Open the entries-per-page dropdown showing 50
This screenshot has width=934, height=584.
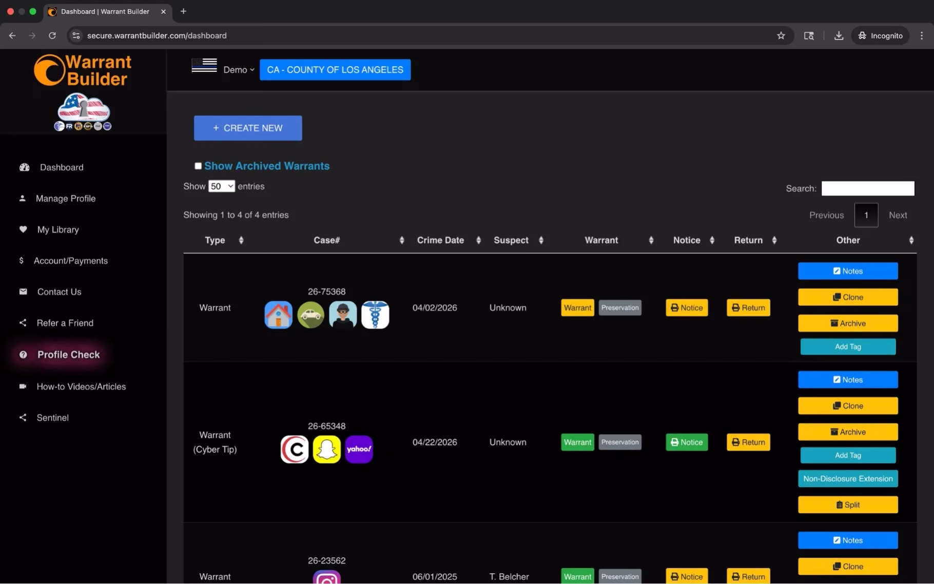click(221, 186)
